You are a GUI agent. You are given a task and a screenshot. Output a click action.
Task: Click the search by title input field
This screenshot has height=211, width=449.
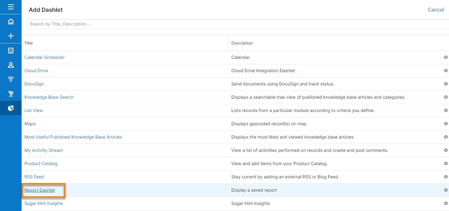coord(237,24)
